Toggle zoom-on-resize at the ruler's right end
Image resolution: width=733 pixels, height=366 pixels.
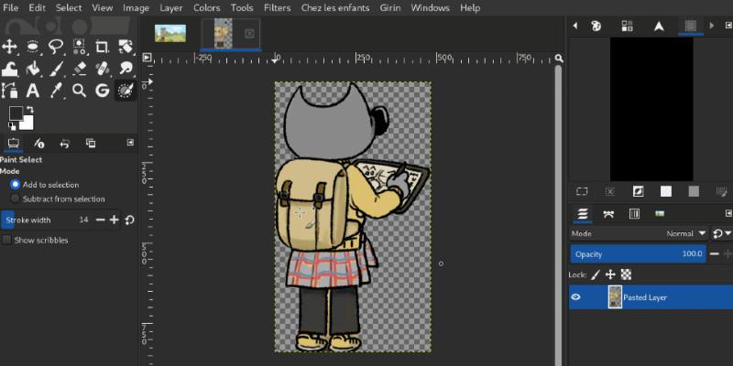tap(559, 58)
